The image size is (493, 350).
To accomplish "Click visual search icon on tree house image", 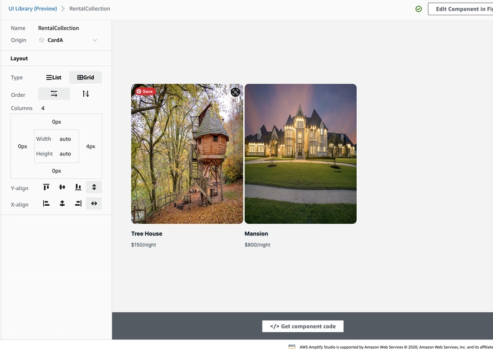I will [235, 92].
